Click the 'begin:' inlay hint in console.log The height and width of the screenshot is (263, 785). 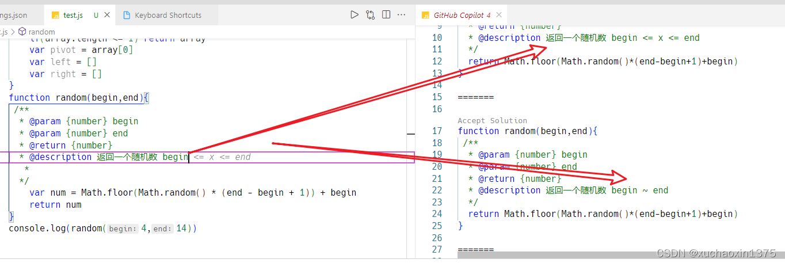tap(124, 228)
